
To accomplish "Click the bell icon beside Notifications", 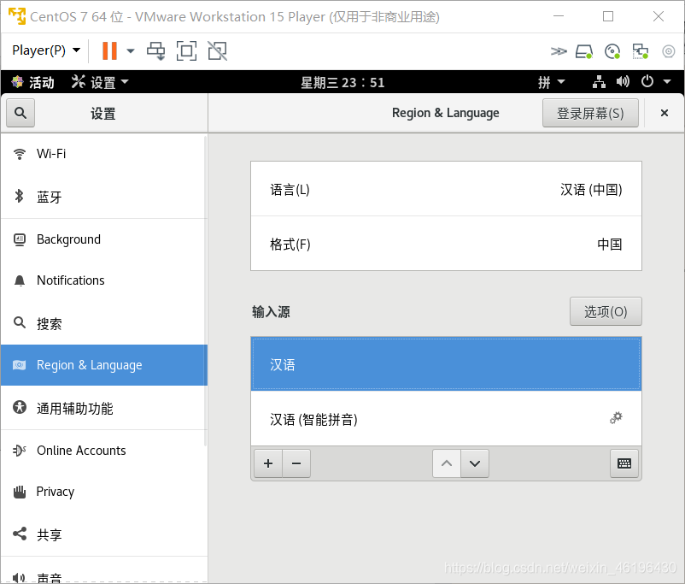I will (20, 280).
